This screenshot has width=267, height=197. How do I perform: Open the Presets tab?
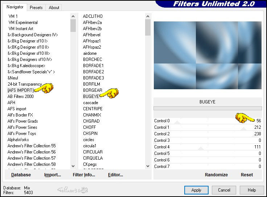click(x=36, y=8)
